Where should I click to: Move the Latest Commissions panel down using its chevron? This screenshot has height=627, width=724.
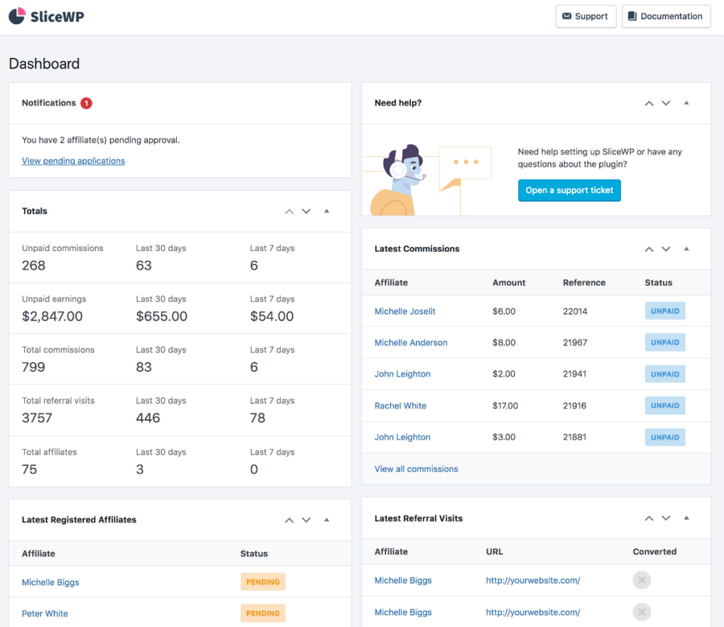665,249
